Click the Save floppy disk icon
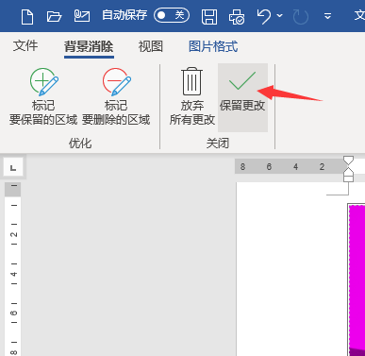Screen dimensions: 365x356 coord(209,16)
